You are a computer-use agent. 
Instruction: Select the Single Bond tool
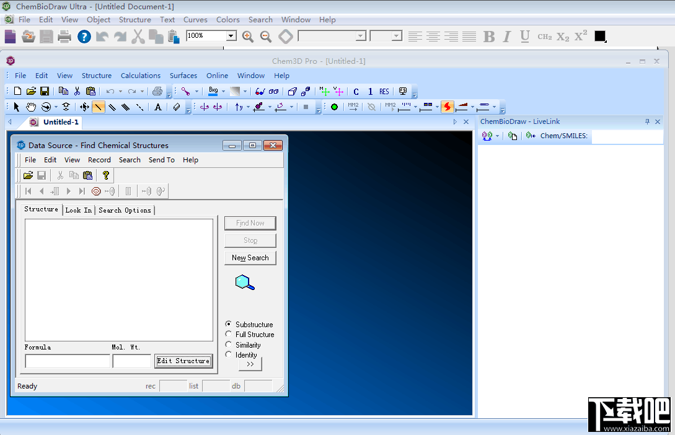click(x=98, y=107)
